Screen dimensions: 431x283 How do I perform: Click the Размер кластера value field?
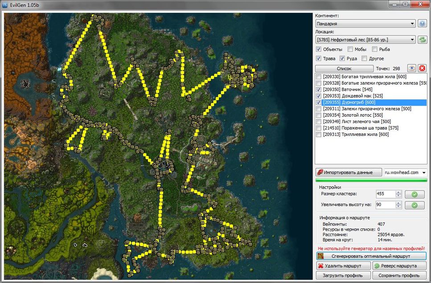point(384,194)
